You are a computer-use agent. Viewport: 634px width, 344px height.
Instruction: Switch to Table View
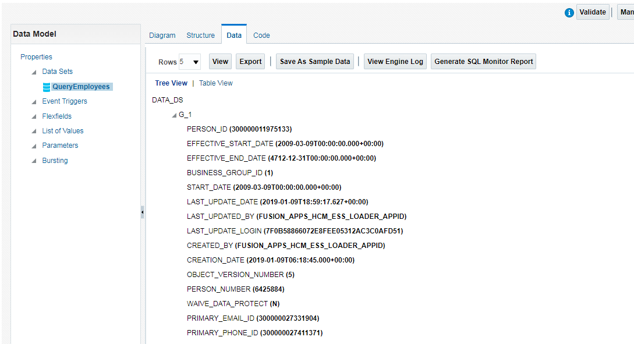click(215, 83)
